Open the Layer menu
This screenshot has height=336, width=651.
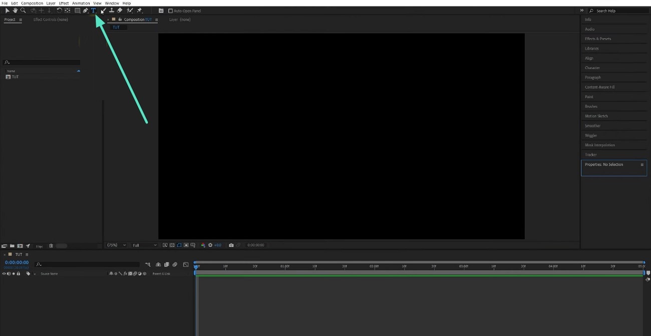(x=51, y=3)
